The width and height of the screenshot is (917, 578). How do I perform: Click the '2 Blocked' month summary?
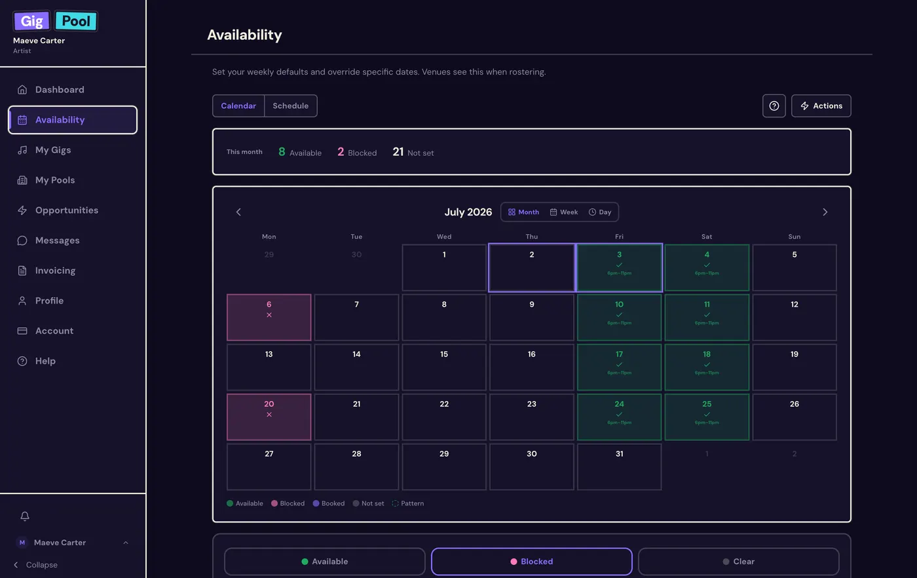coord(357,152)
